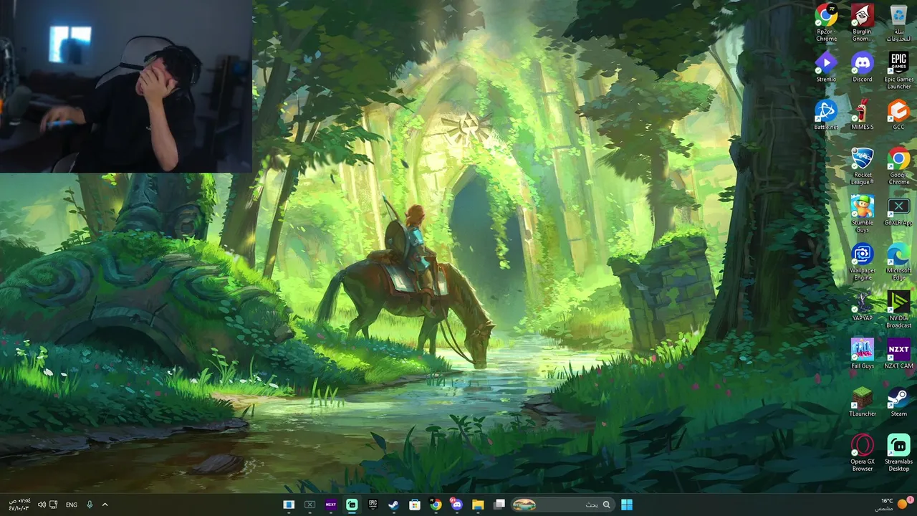Select the GoXLR App desktop icon
This screenshot has height=516, width=917.
[899, 210]
